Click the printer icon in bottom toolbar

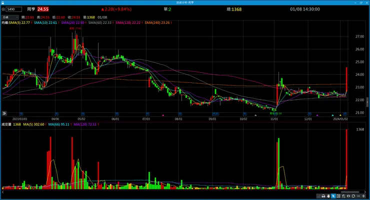(323, 196)
